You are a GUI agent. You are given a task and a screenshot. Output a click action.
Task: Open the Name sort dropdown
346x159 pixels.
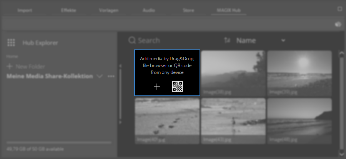(x=283, y=40)
